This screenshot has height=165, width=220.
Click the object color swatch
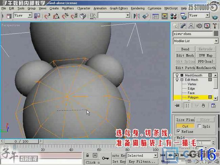coord(216,34)
